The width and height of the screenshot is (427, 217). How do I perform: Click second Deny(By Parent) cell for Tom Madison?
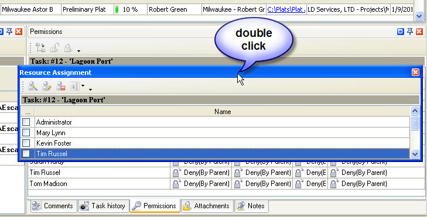pyautogui.click(x=262, y=184)
